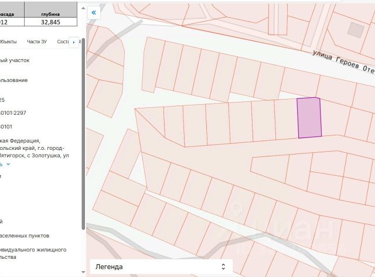Viewport: 375px width, 277px height.
Task: Click the tab strip scroll-right arrow
Action: (x=74, y=42)
